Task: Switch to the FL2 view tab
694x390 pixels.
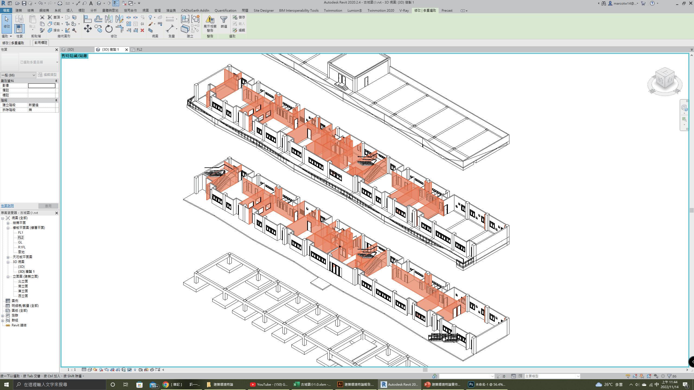Action: (x=139, y=50)
